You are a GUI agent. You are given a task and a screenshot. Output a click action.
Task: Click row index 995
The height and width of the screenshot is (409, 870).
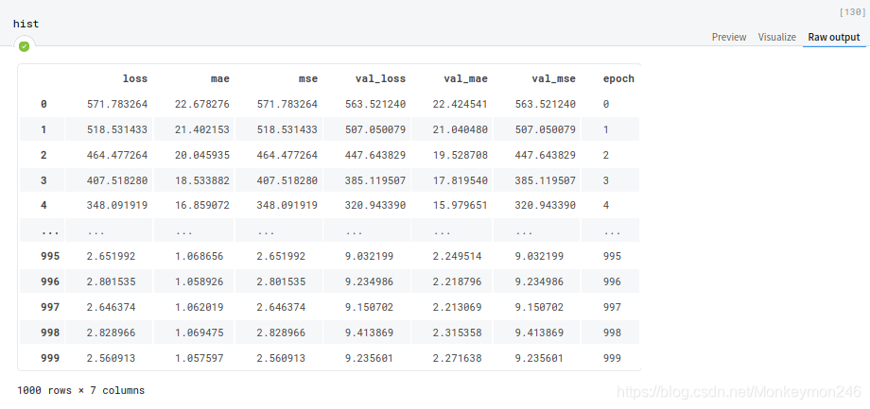pyautogui.click(x=49, y=256)
